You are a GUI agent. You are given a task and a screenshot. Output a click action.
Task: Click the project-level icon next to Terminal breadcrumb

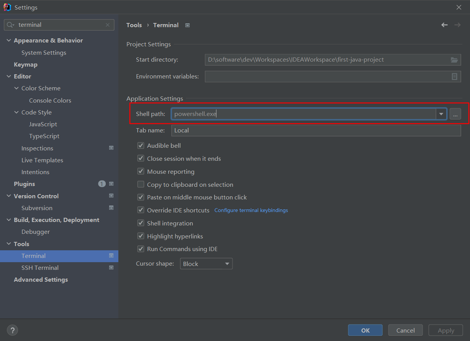pyautogui.click(x=188, y=25)
